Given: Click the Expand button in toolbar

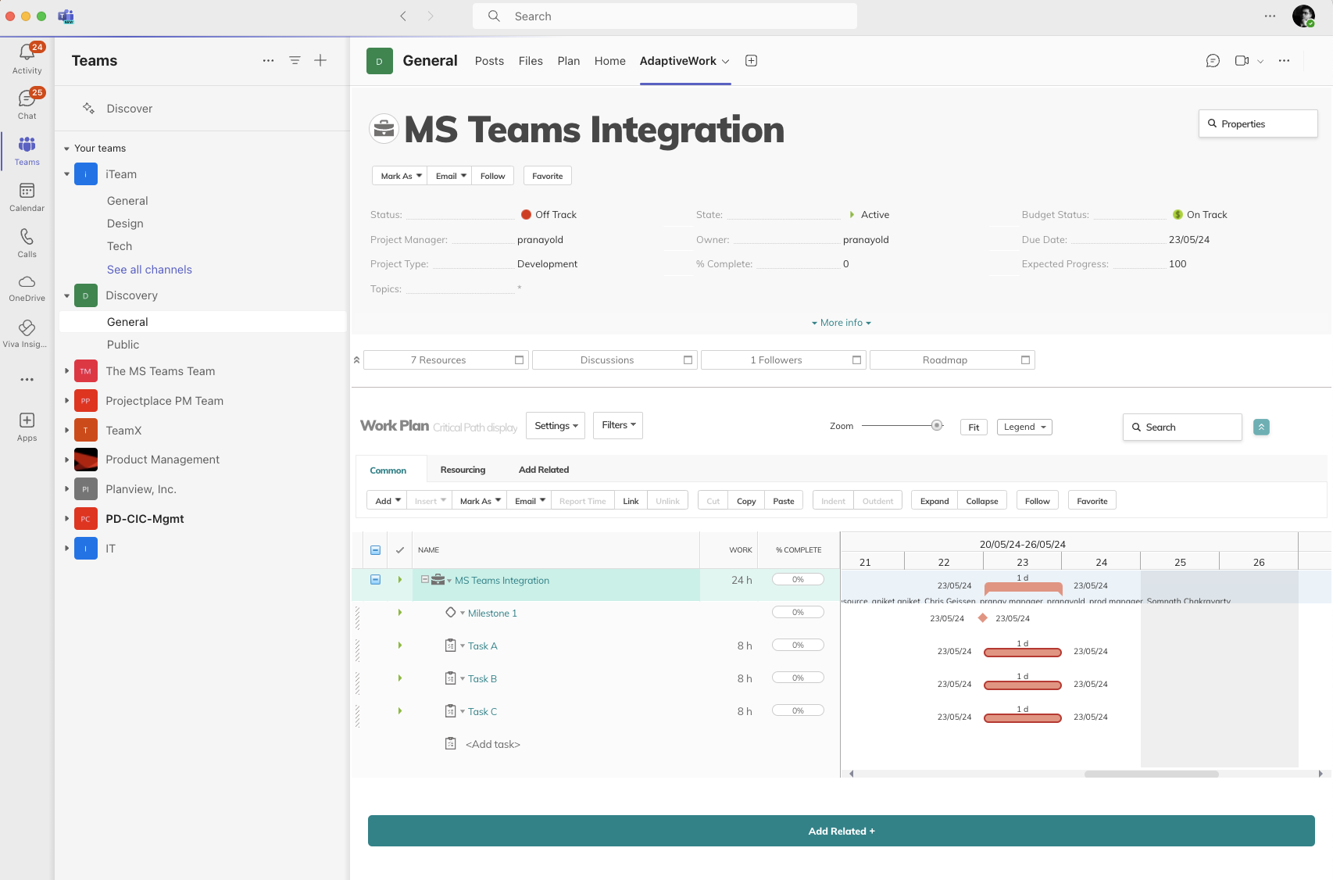Looking at the screenshot, I should 935,501.
